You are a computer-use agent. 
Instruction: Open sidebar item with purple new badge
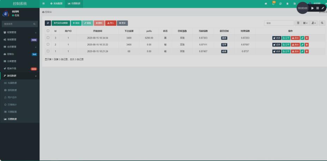point(20,39)
